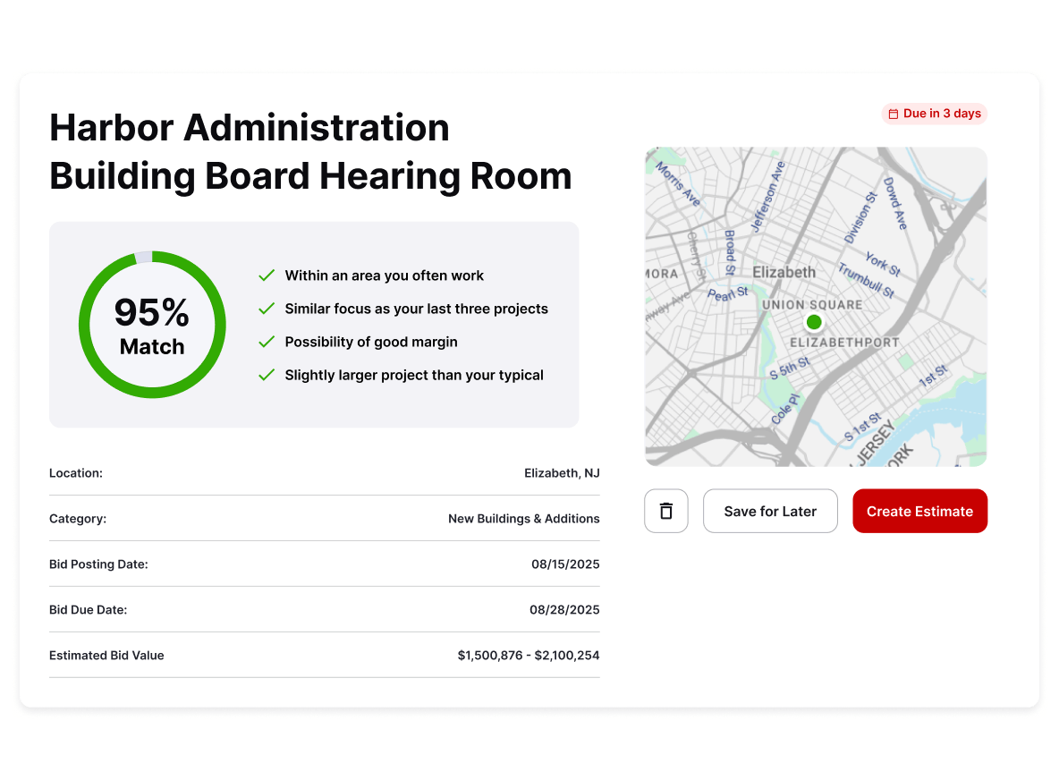Click the Bid Posting Date value 08/15/2025
Screen dimensions: 1059x780
tap(565, 564)
